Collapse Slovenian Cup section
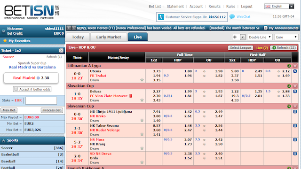Image resolution: width=301 pixels, height=169 pixels. (x=295, y=107)
